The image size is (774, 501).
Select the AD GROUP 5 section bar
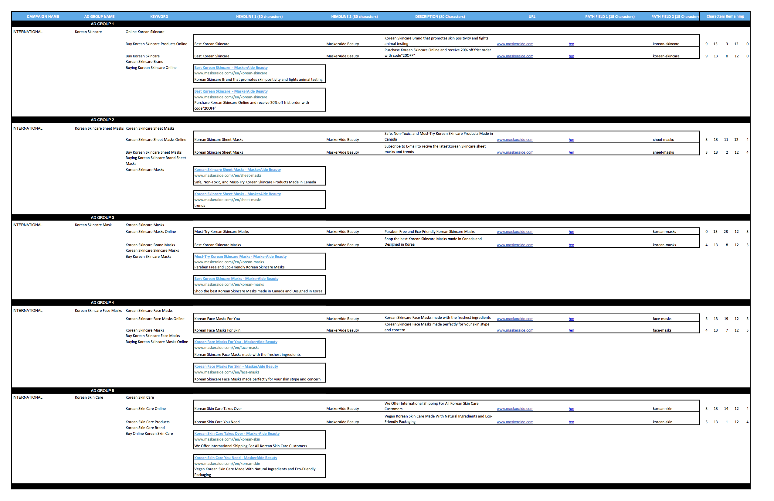coord(102,391)
